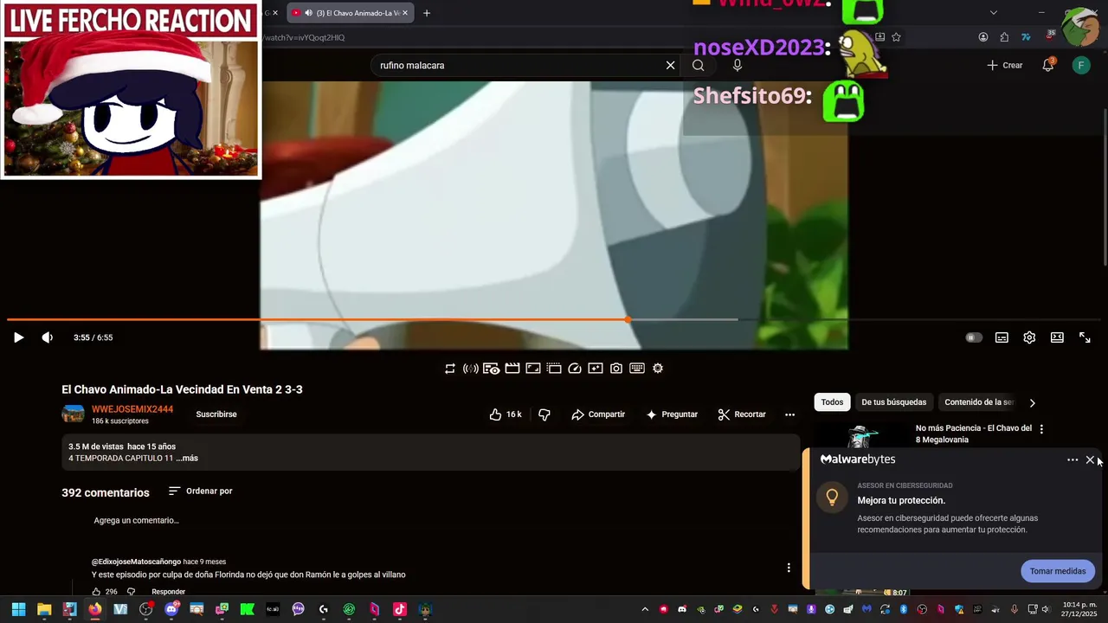Click the volume booster wave icon
The height and width of the screenshot is (623, 1108).
click(471, 369)
